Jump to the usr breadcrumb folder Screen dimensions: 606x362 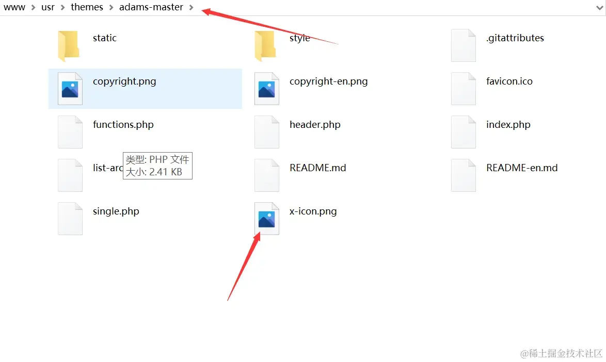[48, 7]
